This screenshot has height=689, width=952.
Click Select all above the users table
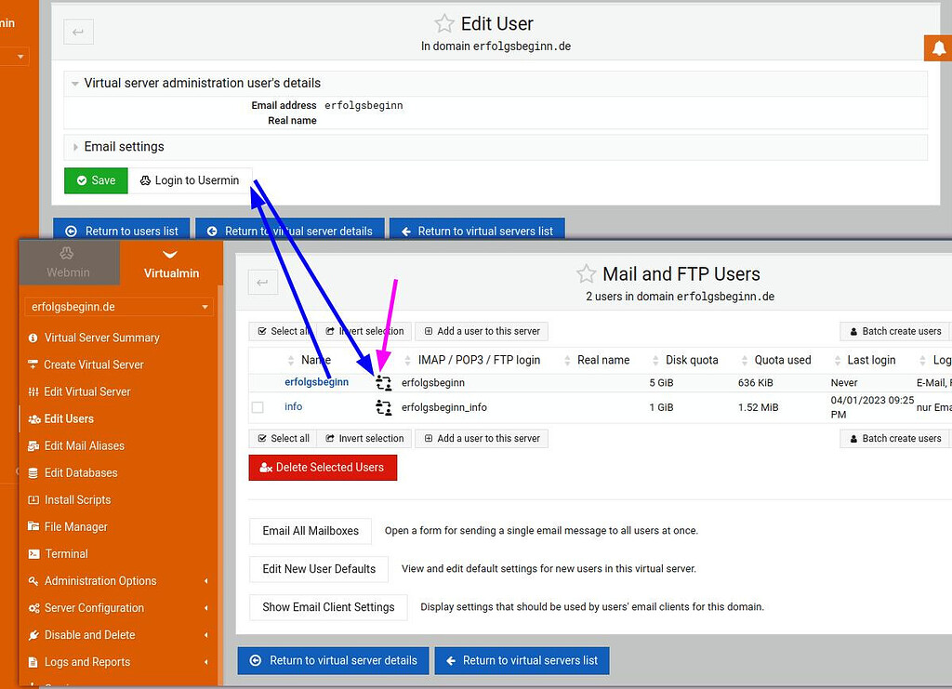click(x=283, y=330)
